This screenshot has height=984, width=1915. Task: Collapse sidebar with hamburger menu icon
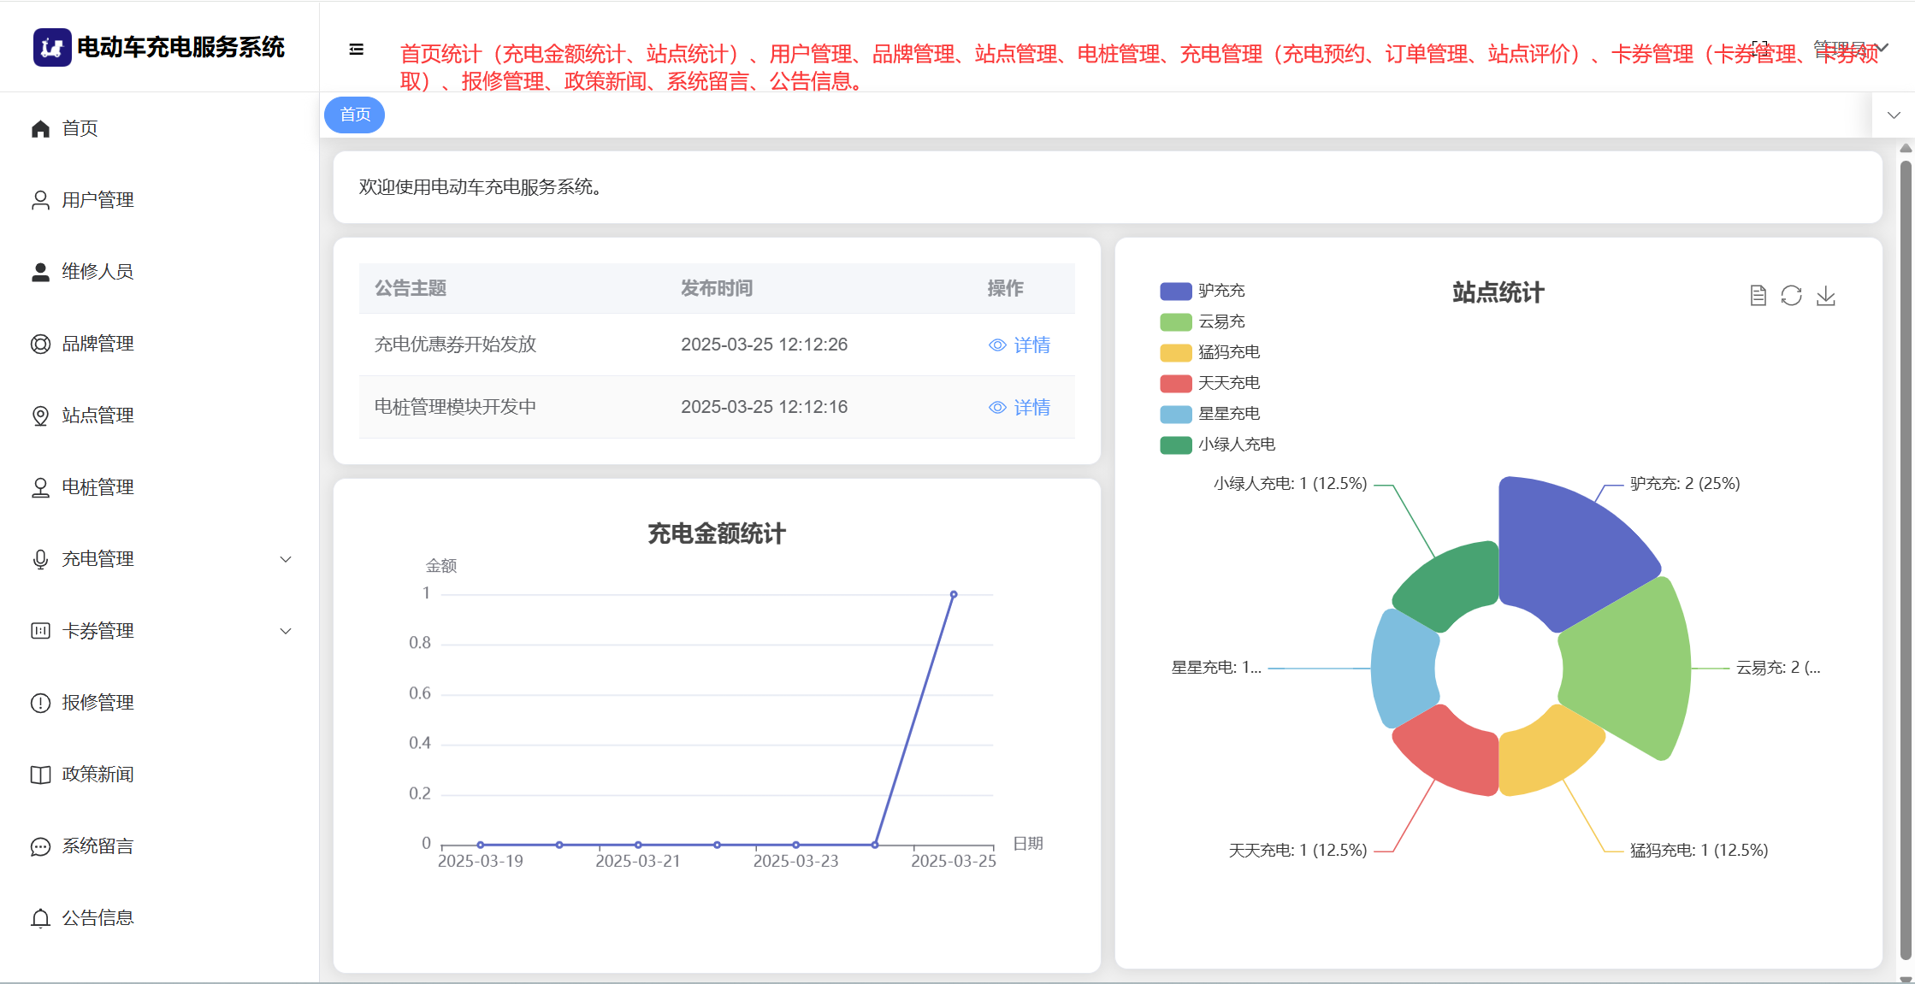[x=357, y=50]
